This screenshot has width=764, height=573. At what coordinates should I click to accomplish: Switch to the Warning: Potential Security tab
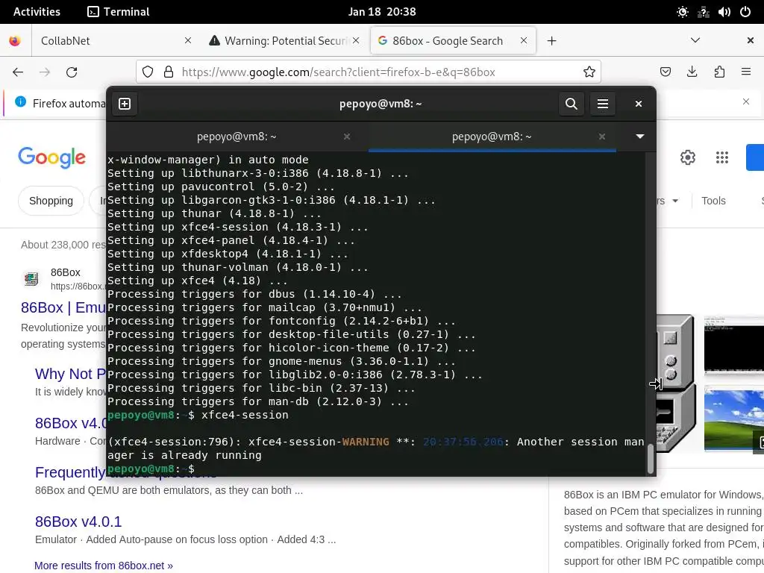[285, 41]
